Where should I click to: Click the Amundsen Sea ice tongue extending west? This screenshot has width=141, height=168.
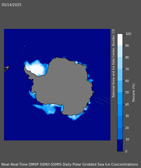(x=47, y=108)
